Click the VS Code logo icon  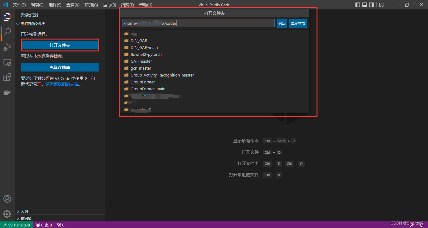[x=5, y=5]
